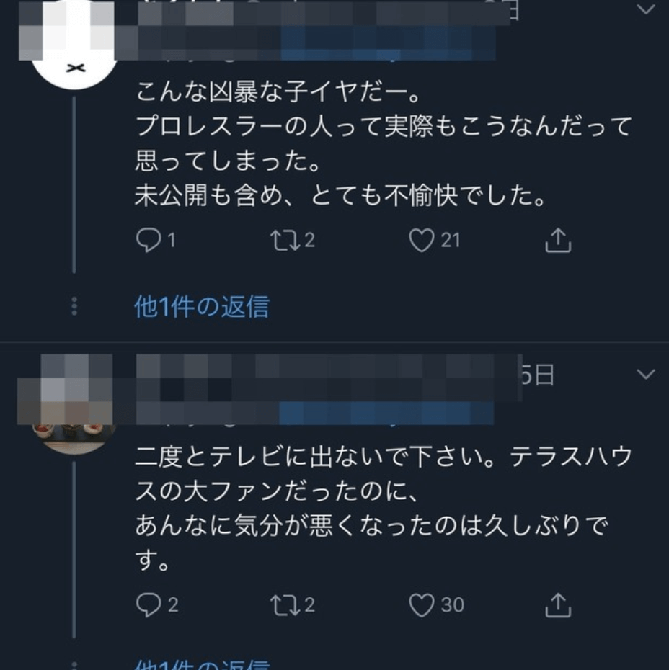Open the first tweet's chevron menu
The height and width of the screenshot is (670, 669).
646,9
